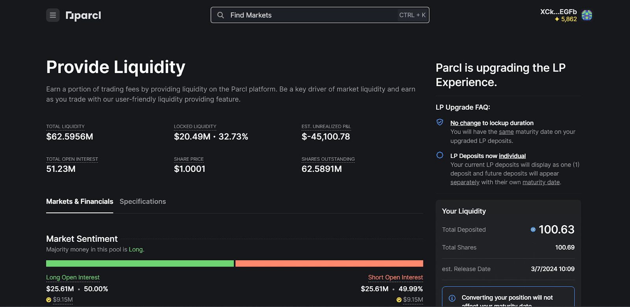Click the 51.23M open interest value

[61, 169]
